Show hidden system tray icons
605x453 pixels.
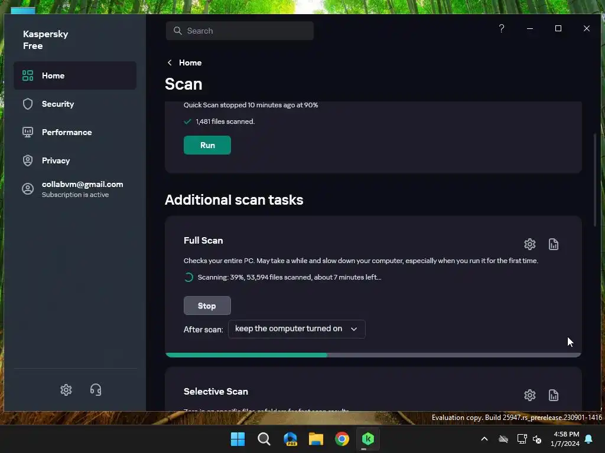[484, 439]
